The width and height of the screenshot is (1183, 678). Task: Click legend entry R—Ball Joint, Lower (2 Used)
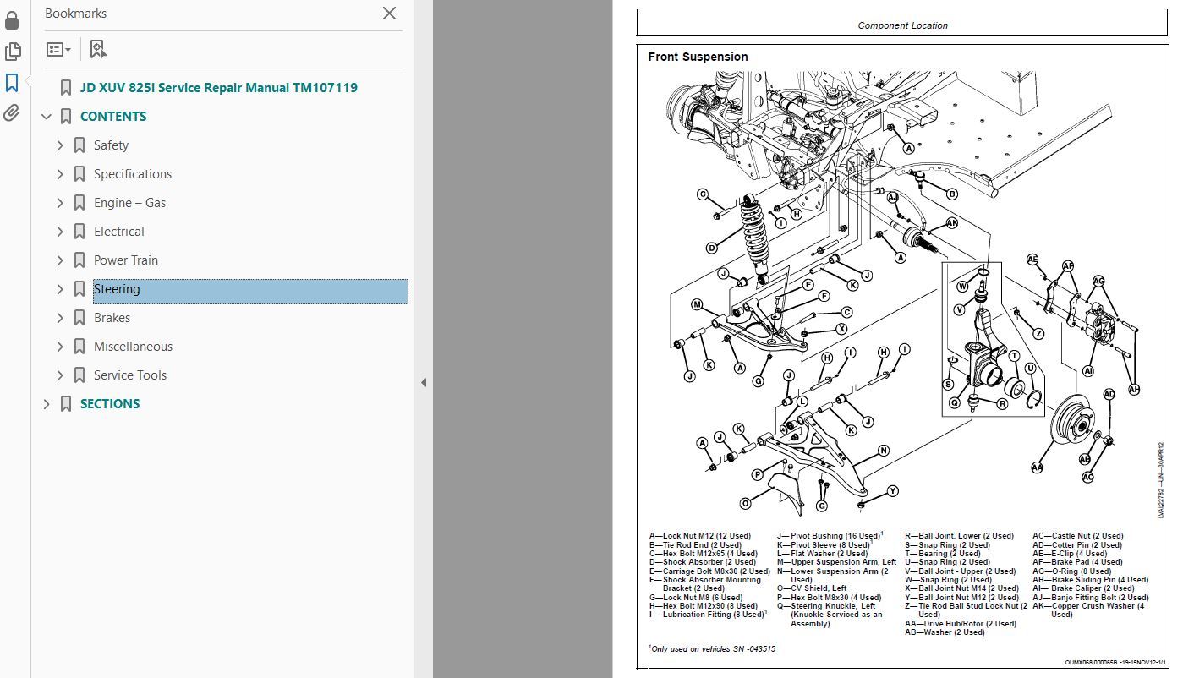coord(959,536)
